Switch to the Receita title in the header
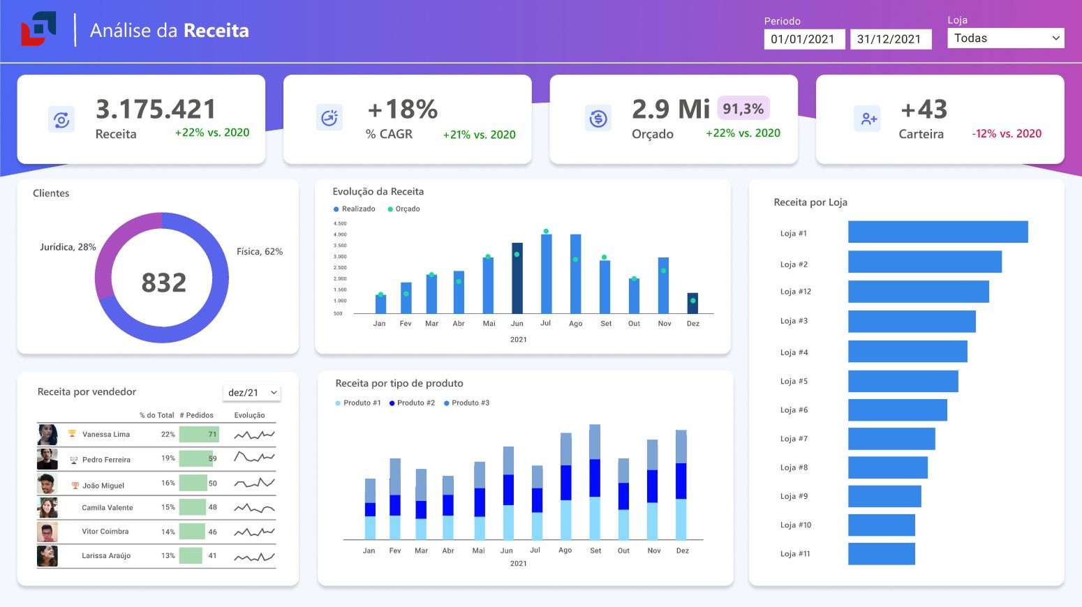 point(223,31)
